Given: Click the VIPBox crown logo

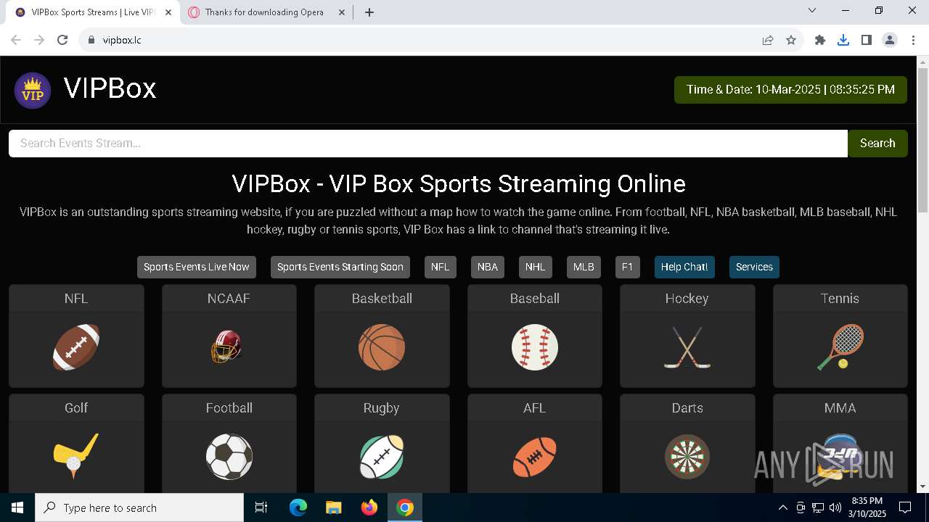Looking at the screenshot, I should 33,91.
